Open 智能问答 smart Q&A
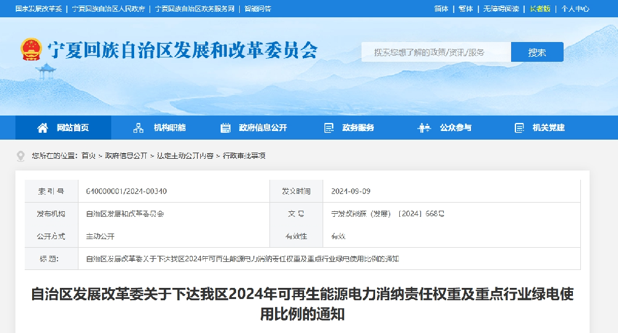The width and height of the screenshot is (618, 333). 258,9
